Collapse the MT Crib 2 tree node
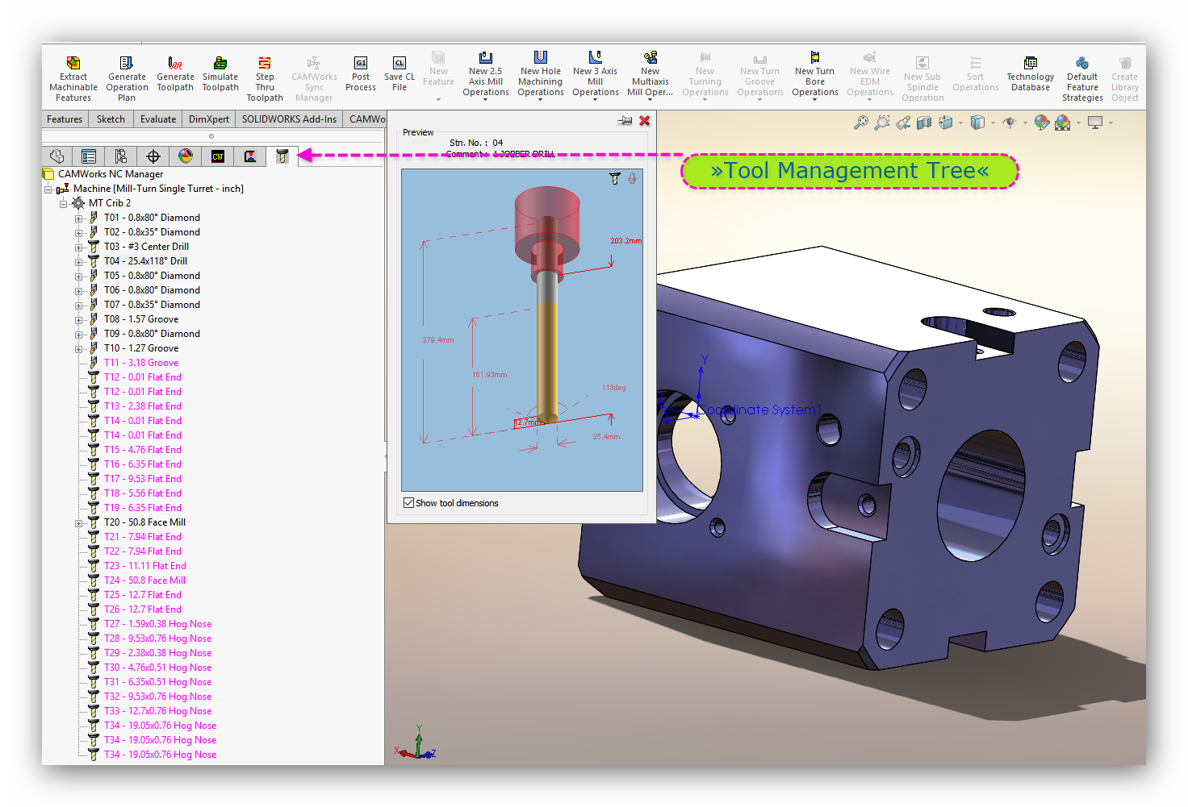This screenshot has width=1188, height=807. click(x=64, y=203)
